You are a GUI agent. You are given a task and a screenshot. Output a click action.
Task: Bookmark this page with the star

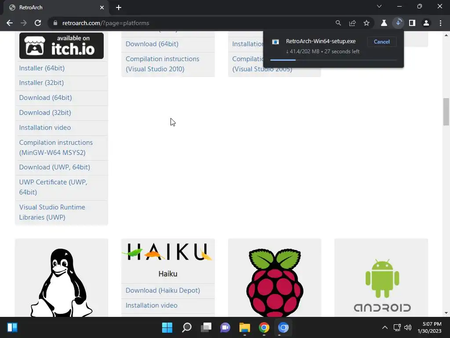pyautogui.click(x=367, y=23)
